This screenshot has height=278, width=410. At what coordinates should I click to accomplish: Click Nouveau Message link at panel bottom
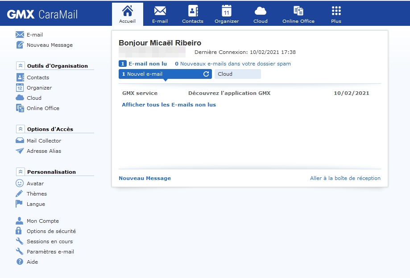[145, 178]
